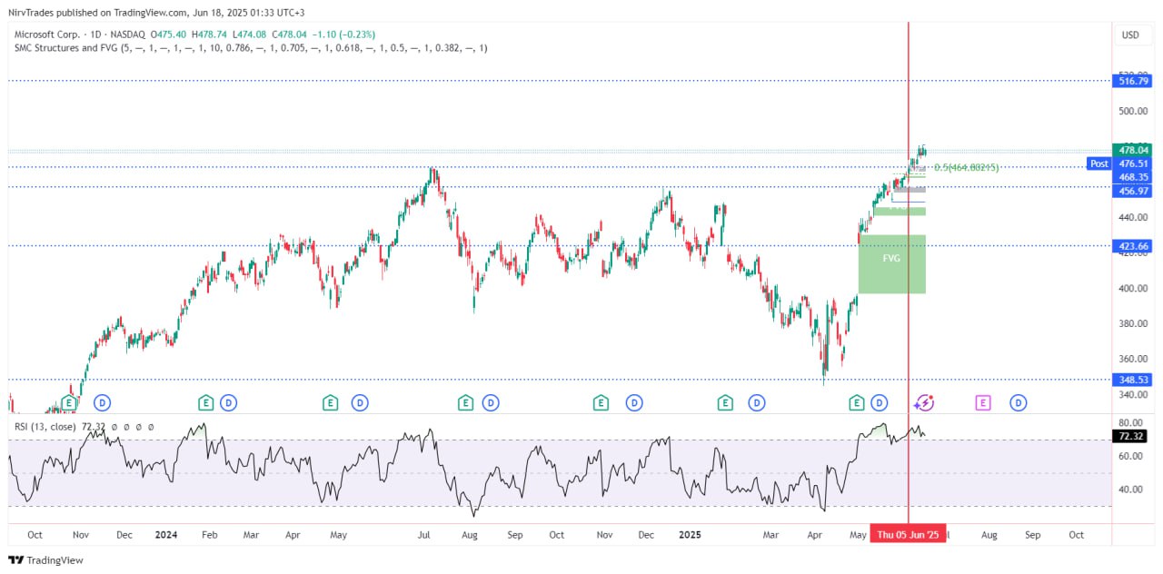Click the 516.79 price level label
Image resolution: width=1163 pixels, height=574 pixels.
(1133, 81)
